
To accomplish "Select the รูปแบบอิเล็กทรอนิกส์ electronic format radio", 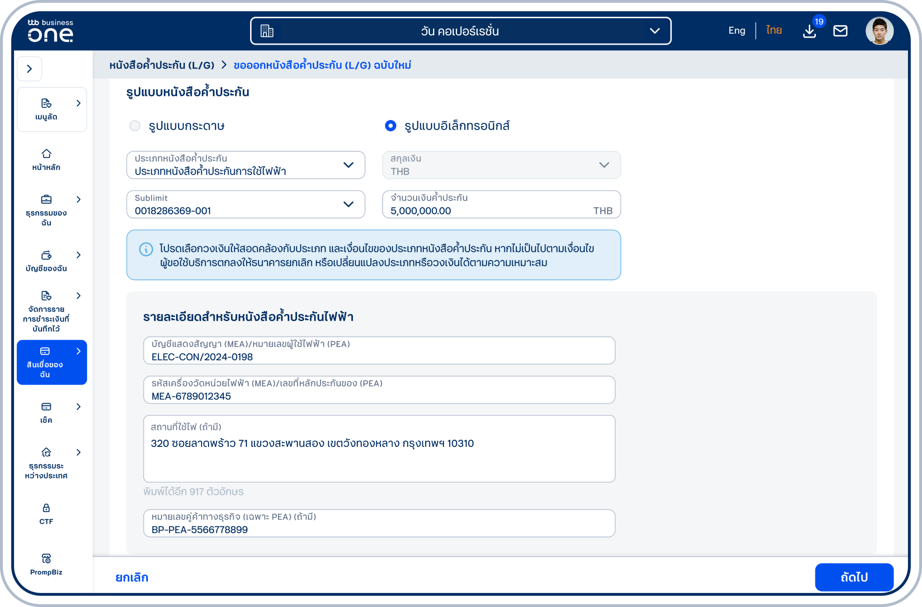I will coord(390,126).
